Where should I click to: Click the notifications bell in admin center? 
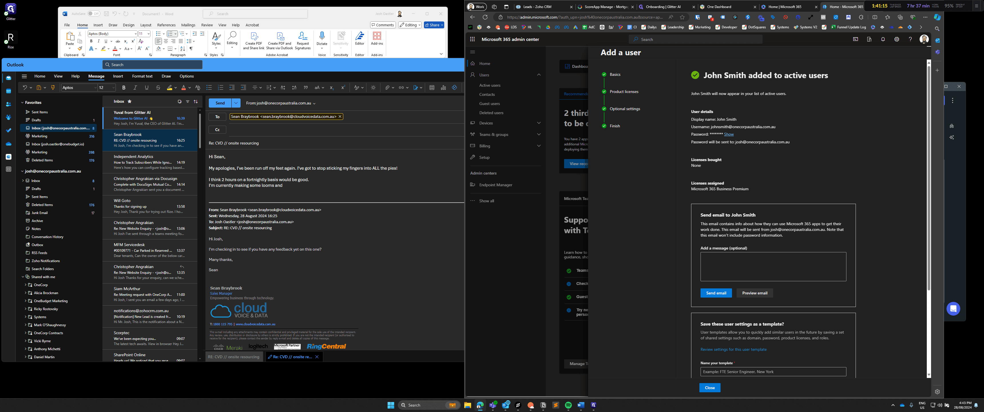point(883,39)
